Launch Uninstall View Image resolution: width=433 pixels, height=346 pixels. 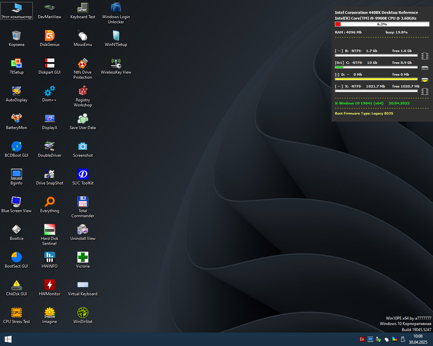coord(83,232)
